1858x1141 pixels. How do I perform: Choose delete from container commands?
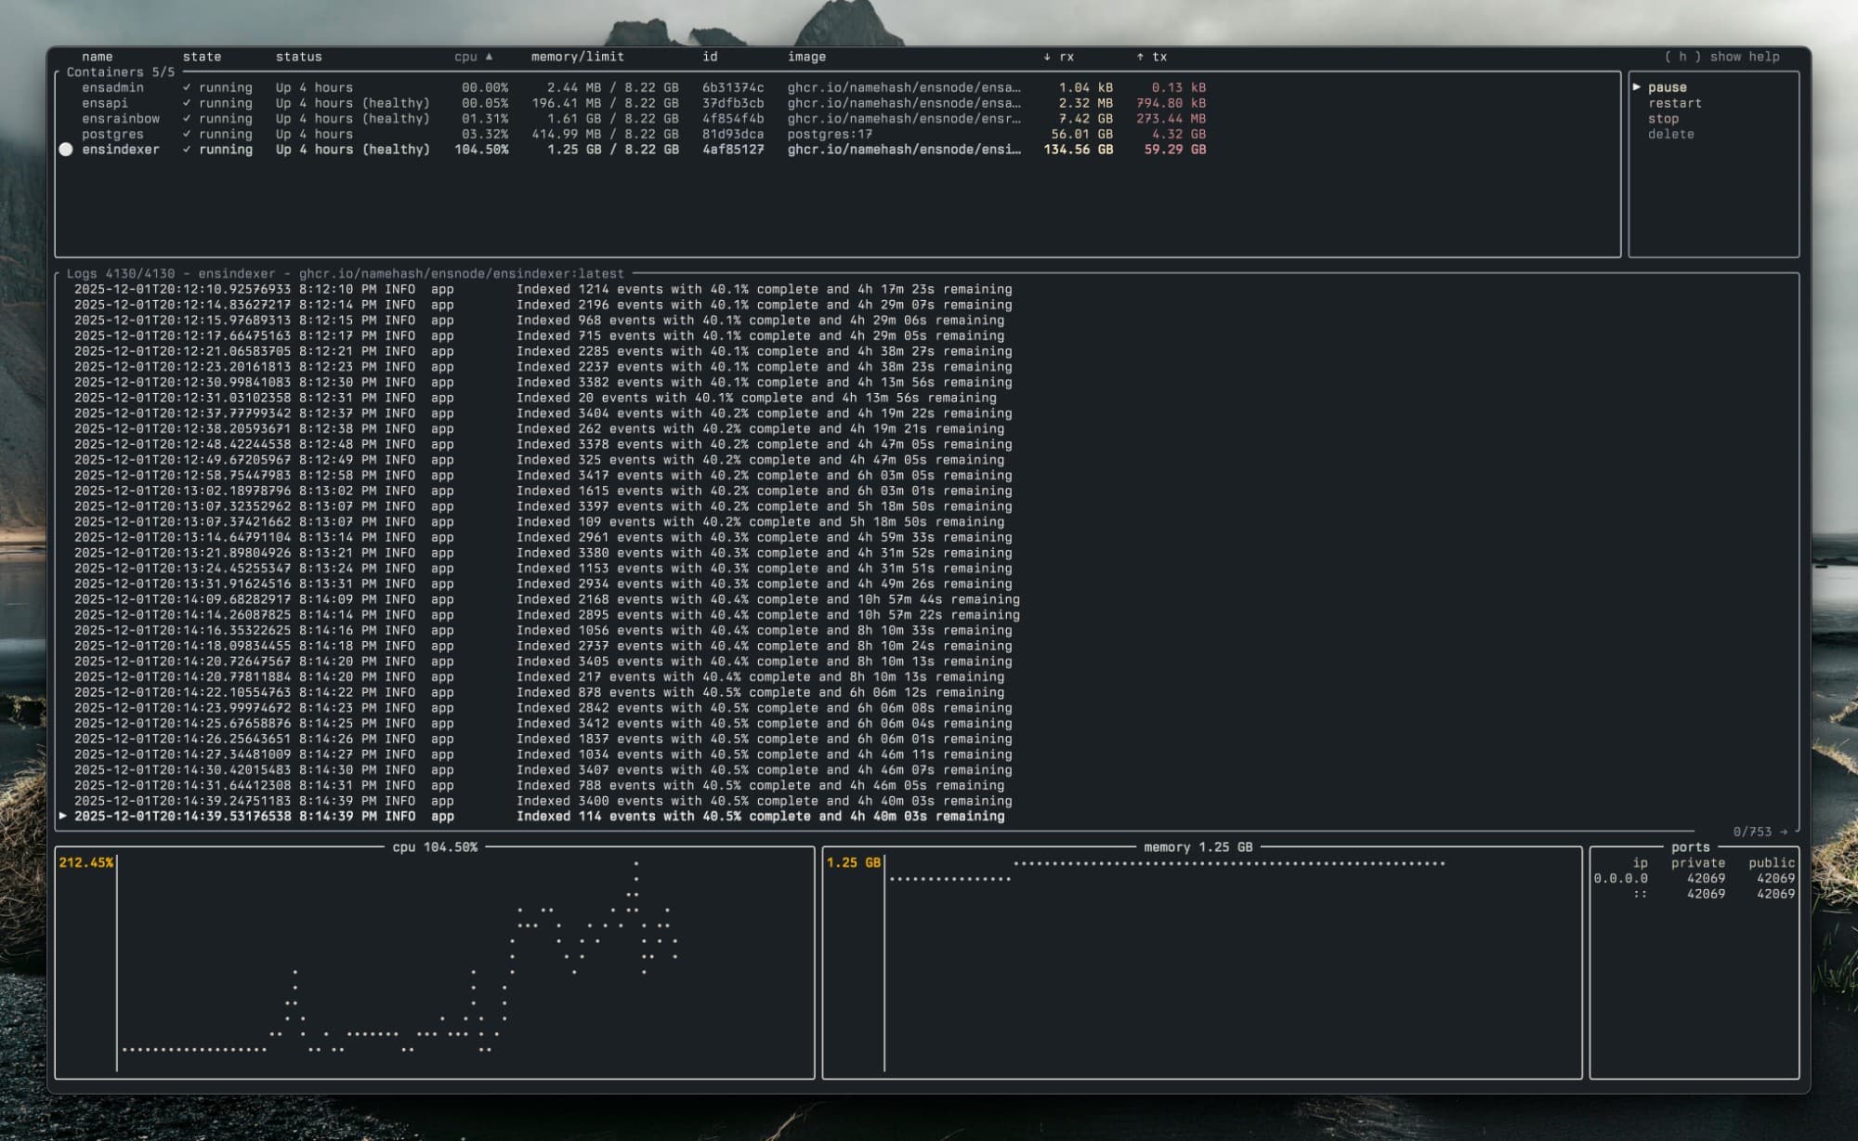[x=1670, y=134]
